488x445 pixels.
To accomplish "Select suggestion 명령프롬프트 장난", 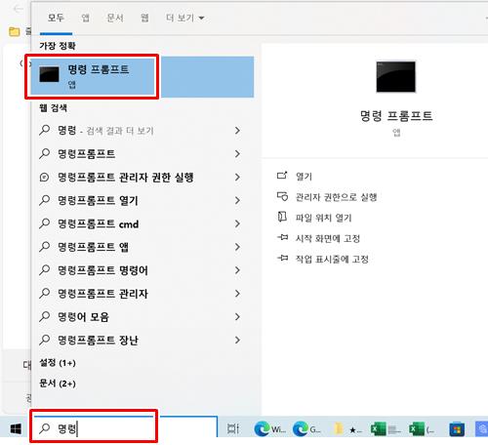I will point(142,340).
